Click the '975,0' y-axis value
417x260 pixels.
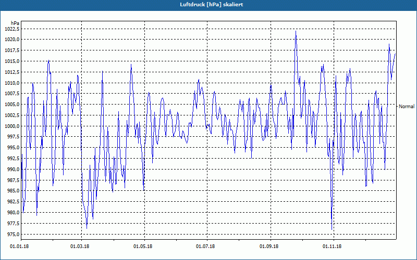(13, 235)
